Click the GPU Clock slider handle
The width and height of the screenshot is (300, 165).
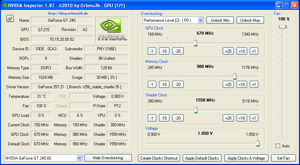(x=195, y=43)
